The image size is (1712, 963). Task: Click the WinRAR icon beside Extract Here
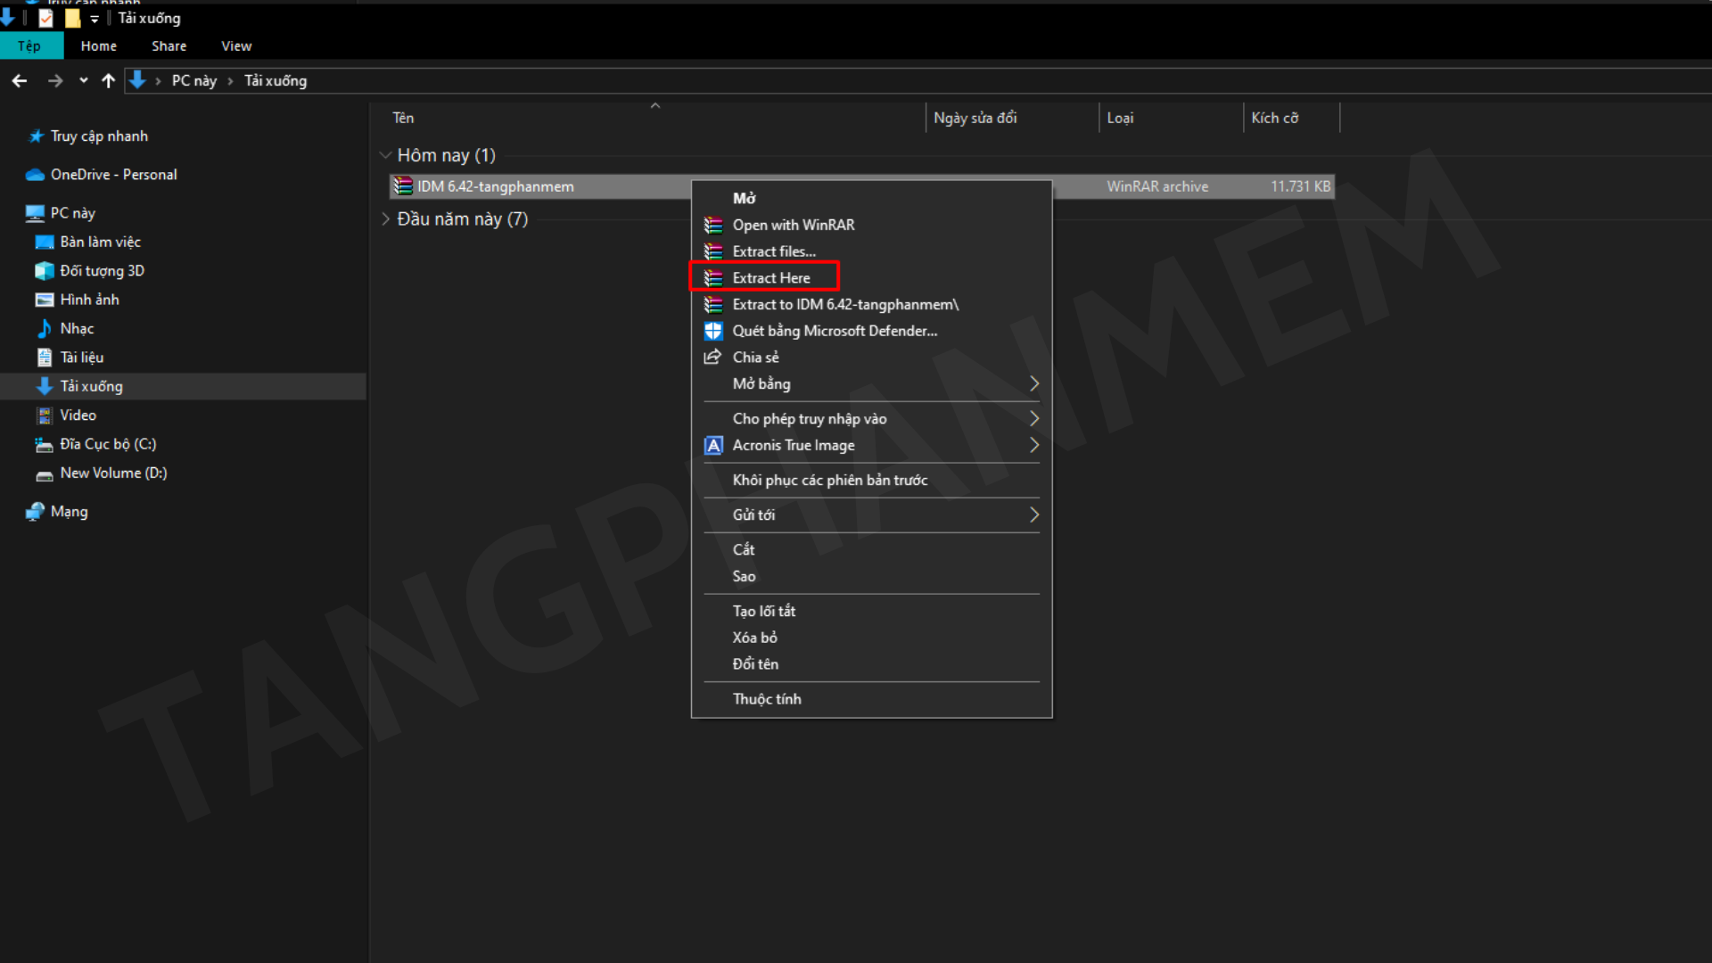[x=713, y=278]
